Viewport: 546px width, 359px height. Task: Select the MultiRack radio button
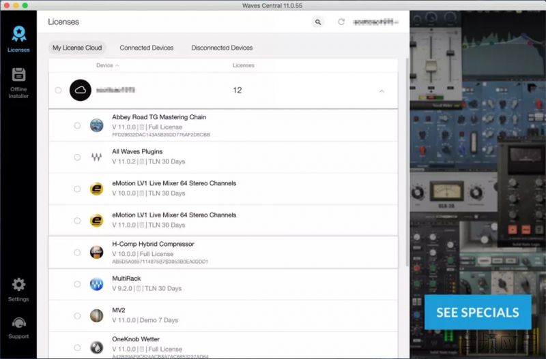(77, 284)
